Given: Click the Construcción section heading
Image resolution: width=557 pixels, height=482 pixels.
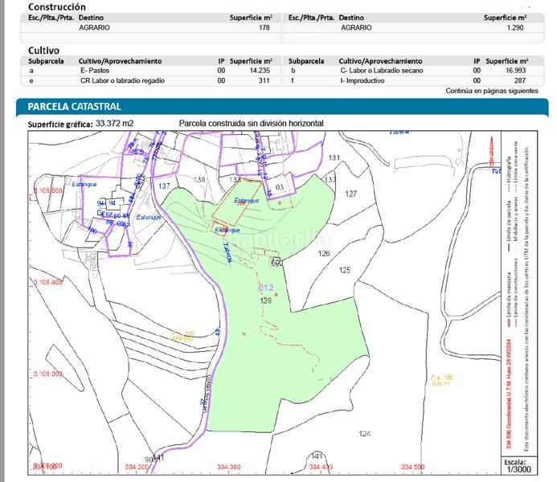Looking at the screenshot, I should (x=57, y=6).
